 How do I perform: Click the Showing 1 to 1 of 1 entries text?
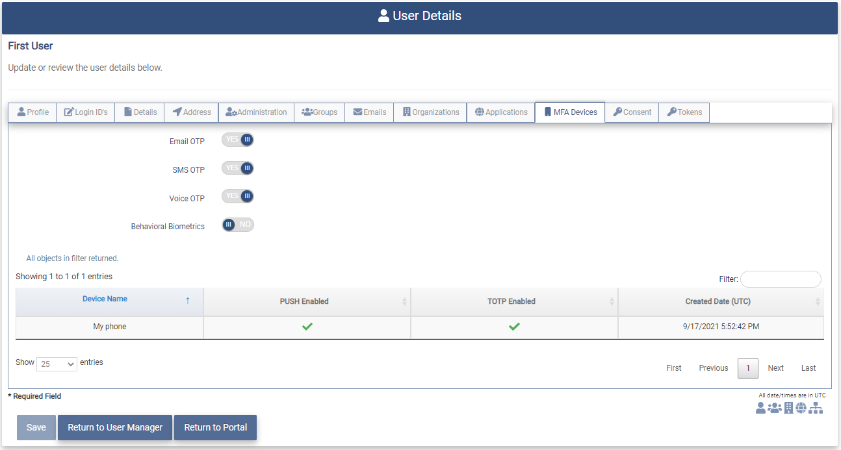[x=64, y=277]
